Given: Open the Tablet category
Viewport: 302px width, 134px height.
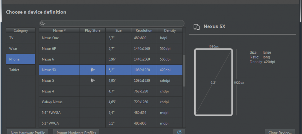Looking at the screenshot, I should pos(20,70).
